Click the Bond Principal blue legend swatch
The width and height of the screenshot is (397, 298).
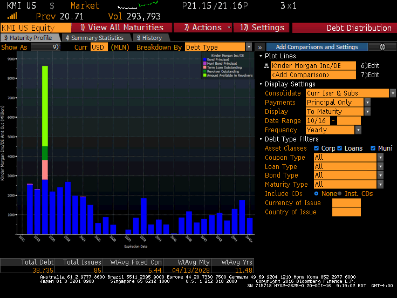pyautogui.click(x=205, y=59)
